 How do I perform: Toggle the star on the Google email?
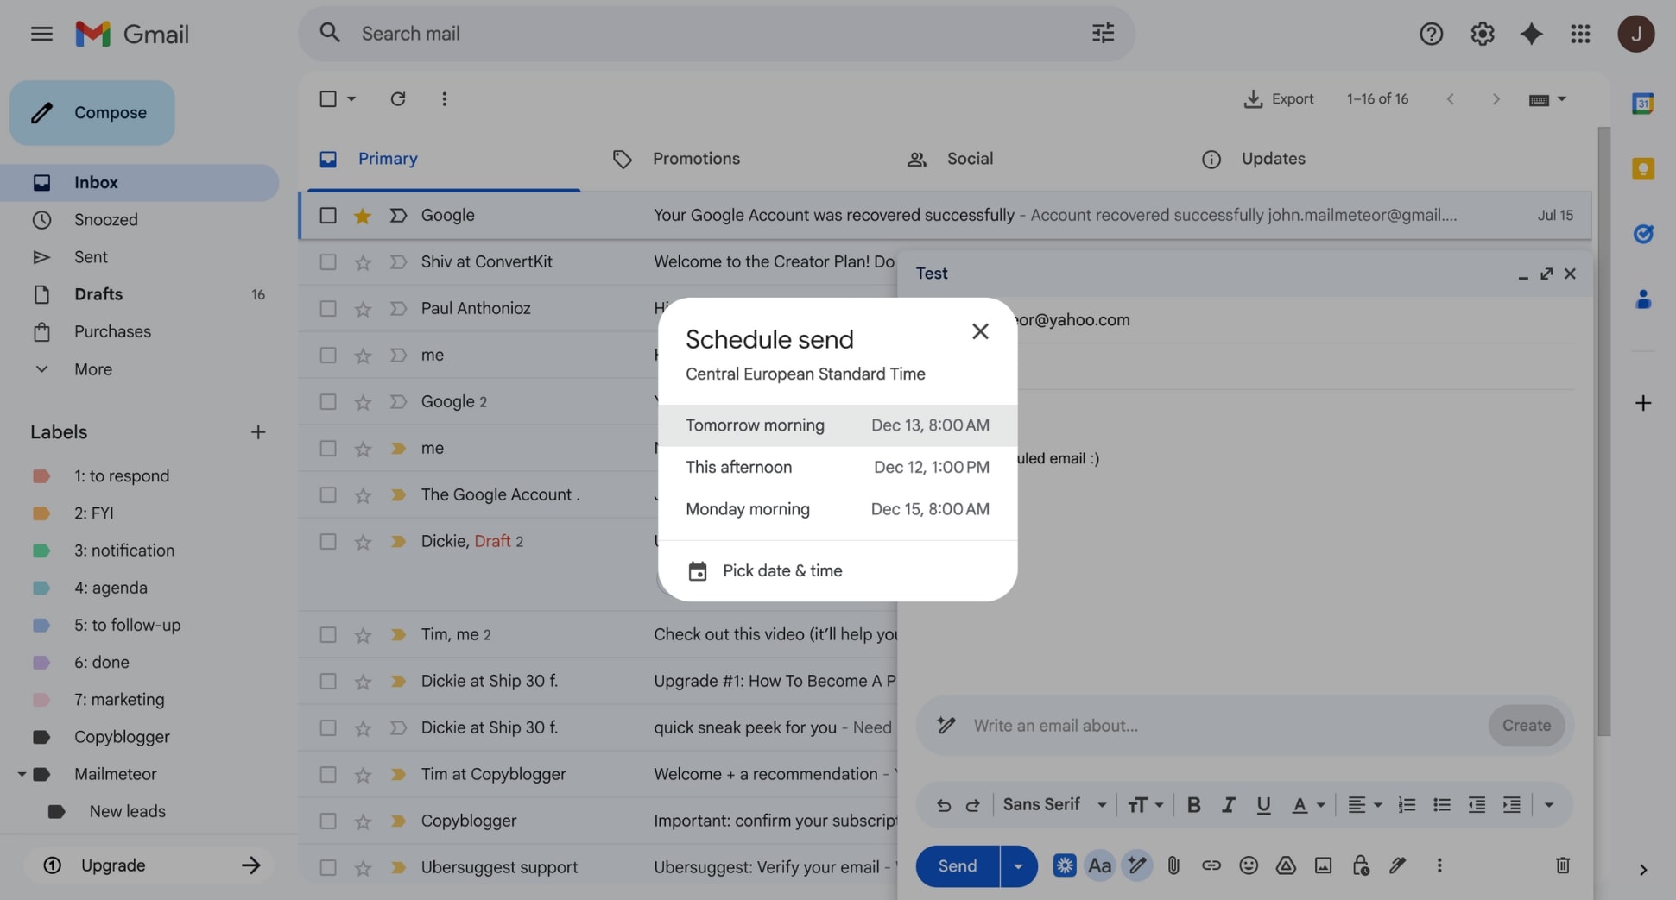(363, 215)
